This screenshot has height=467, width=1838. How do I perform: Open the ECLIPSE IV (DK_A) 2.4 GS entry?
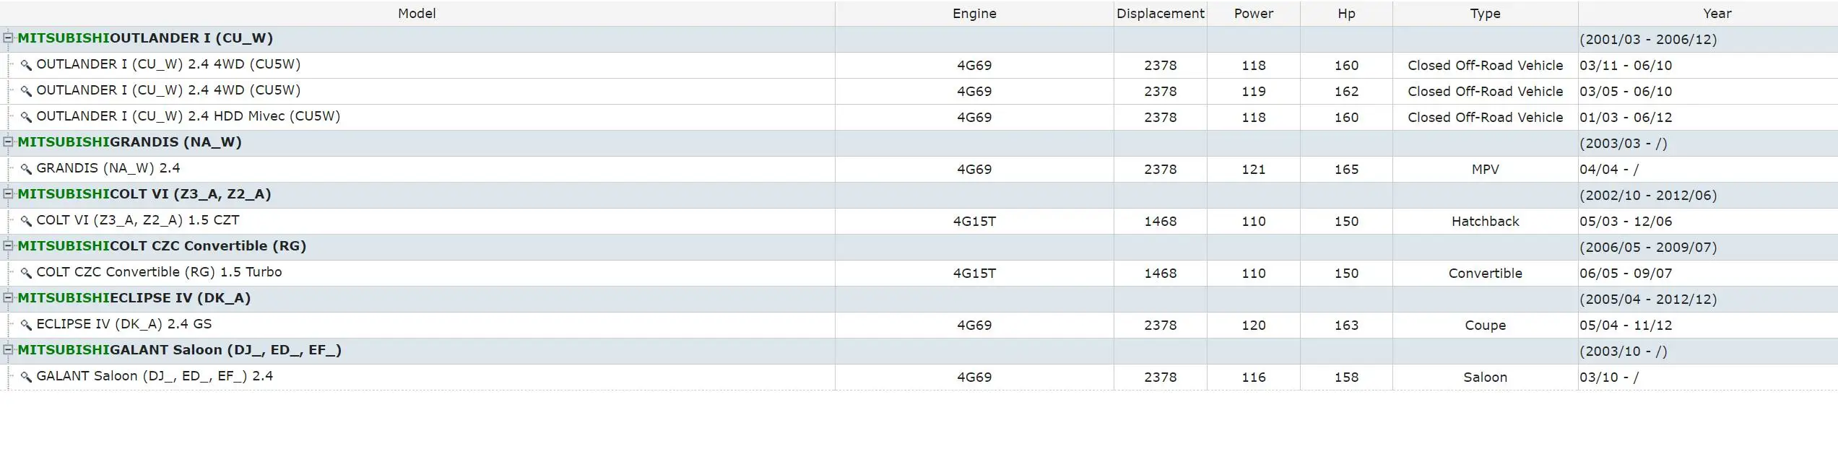pyautogui.click(x=124, y=324)
